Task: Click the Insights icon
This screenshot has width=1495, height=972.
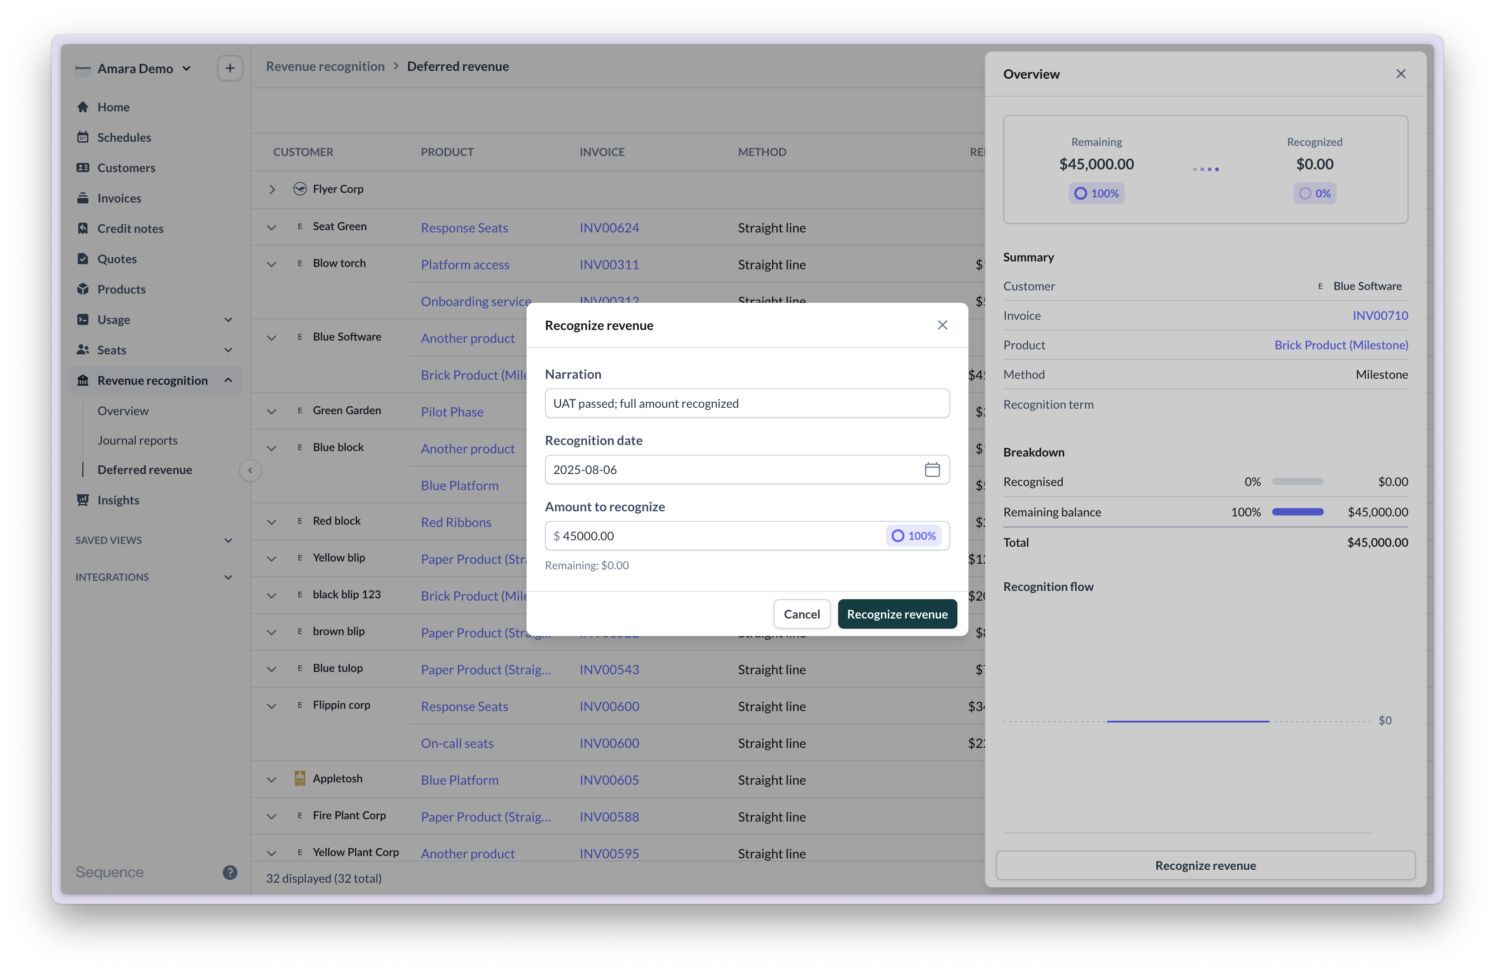Action: click(83, 500)
